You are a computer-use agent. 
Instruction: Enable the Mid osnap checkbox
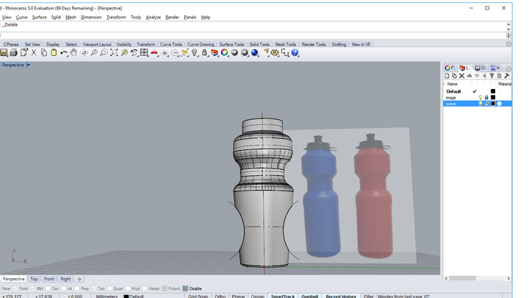pos(34,288)
